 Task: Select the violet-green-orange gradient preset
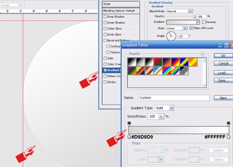coord(132,71)
